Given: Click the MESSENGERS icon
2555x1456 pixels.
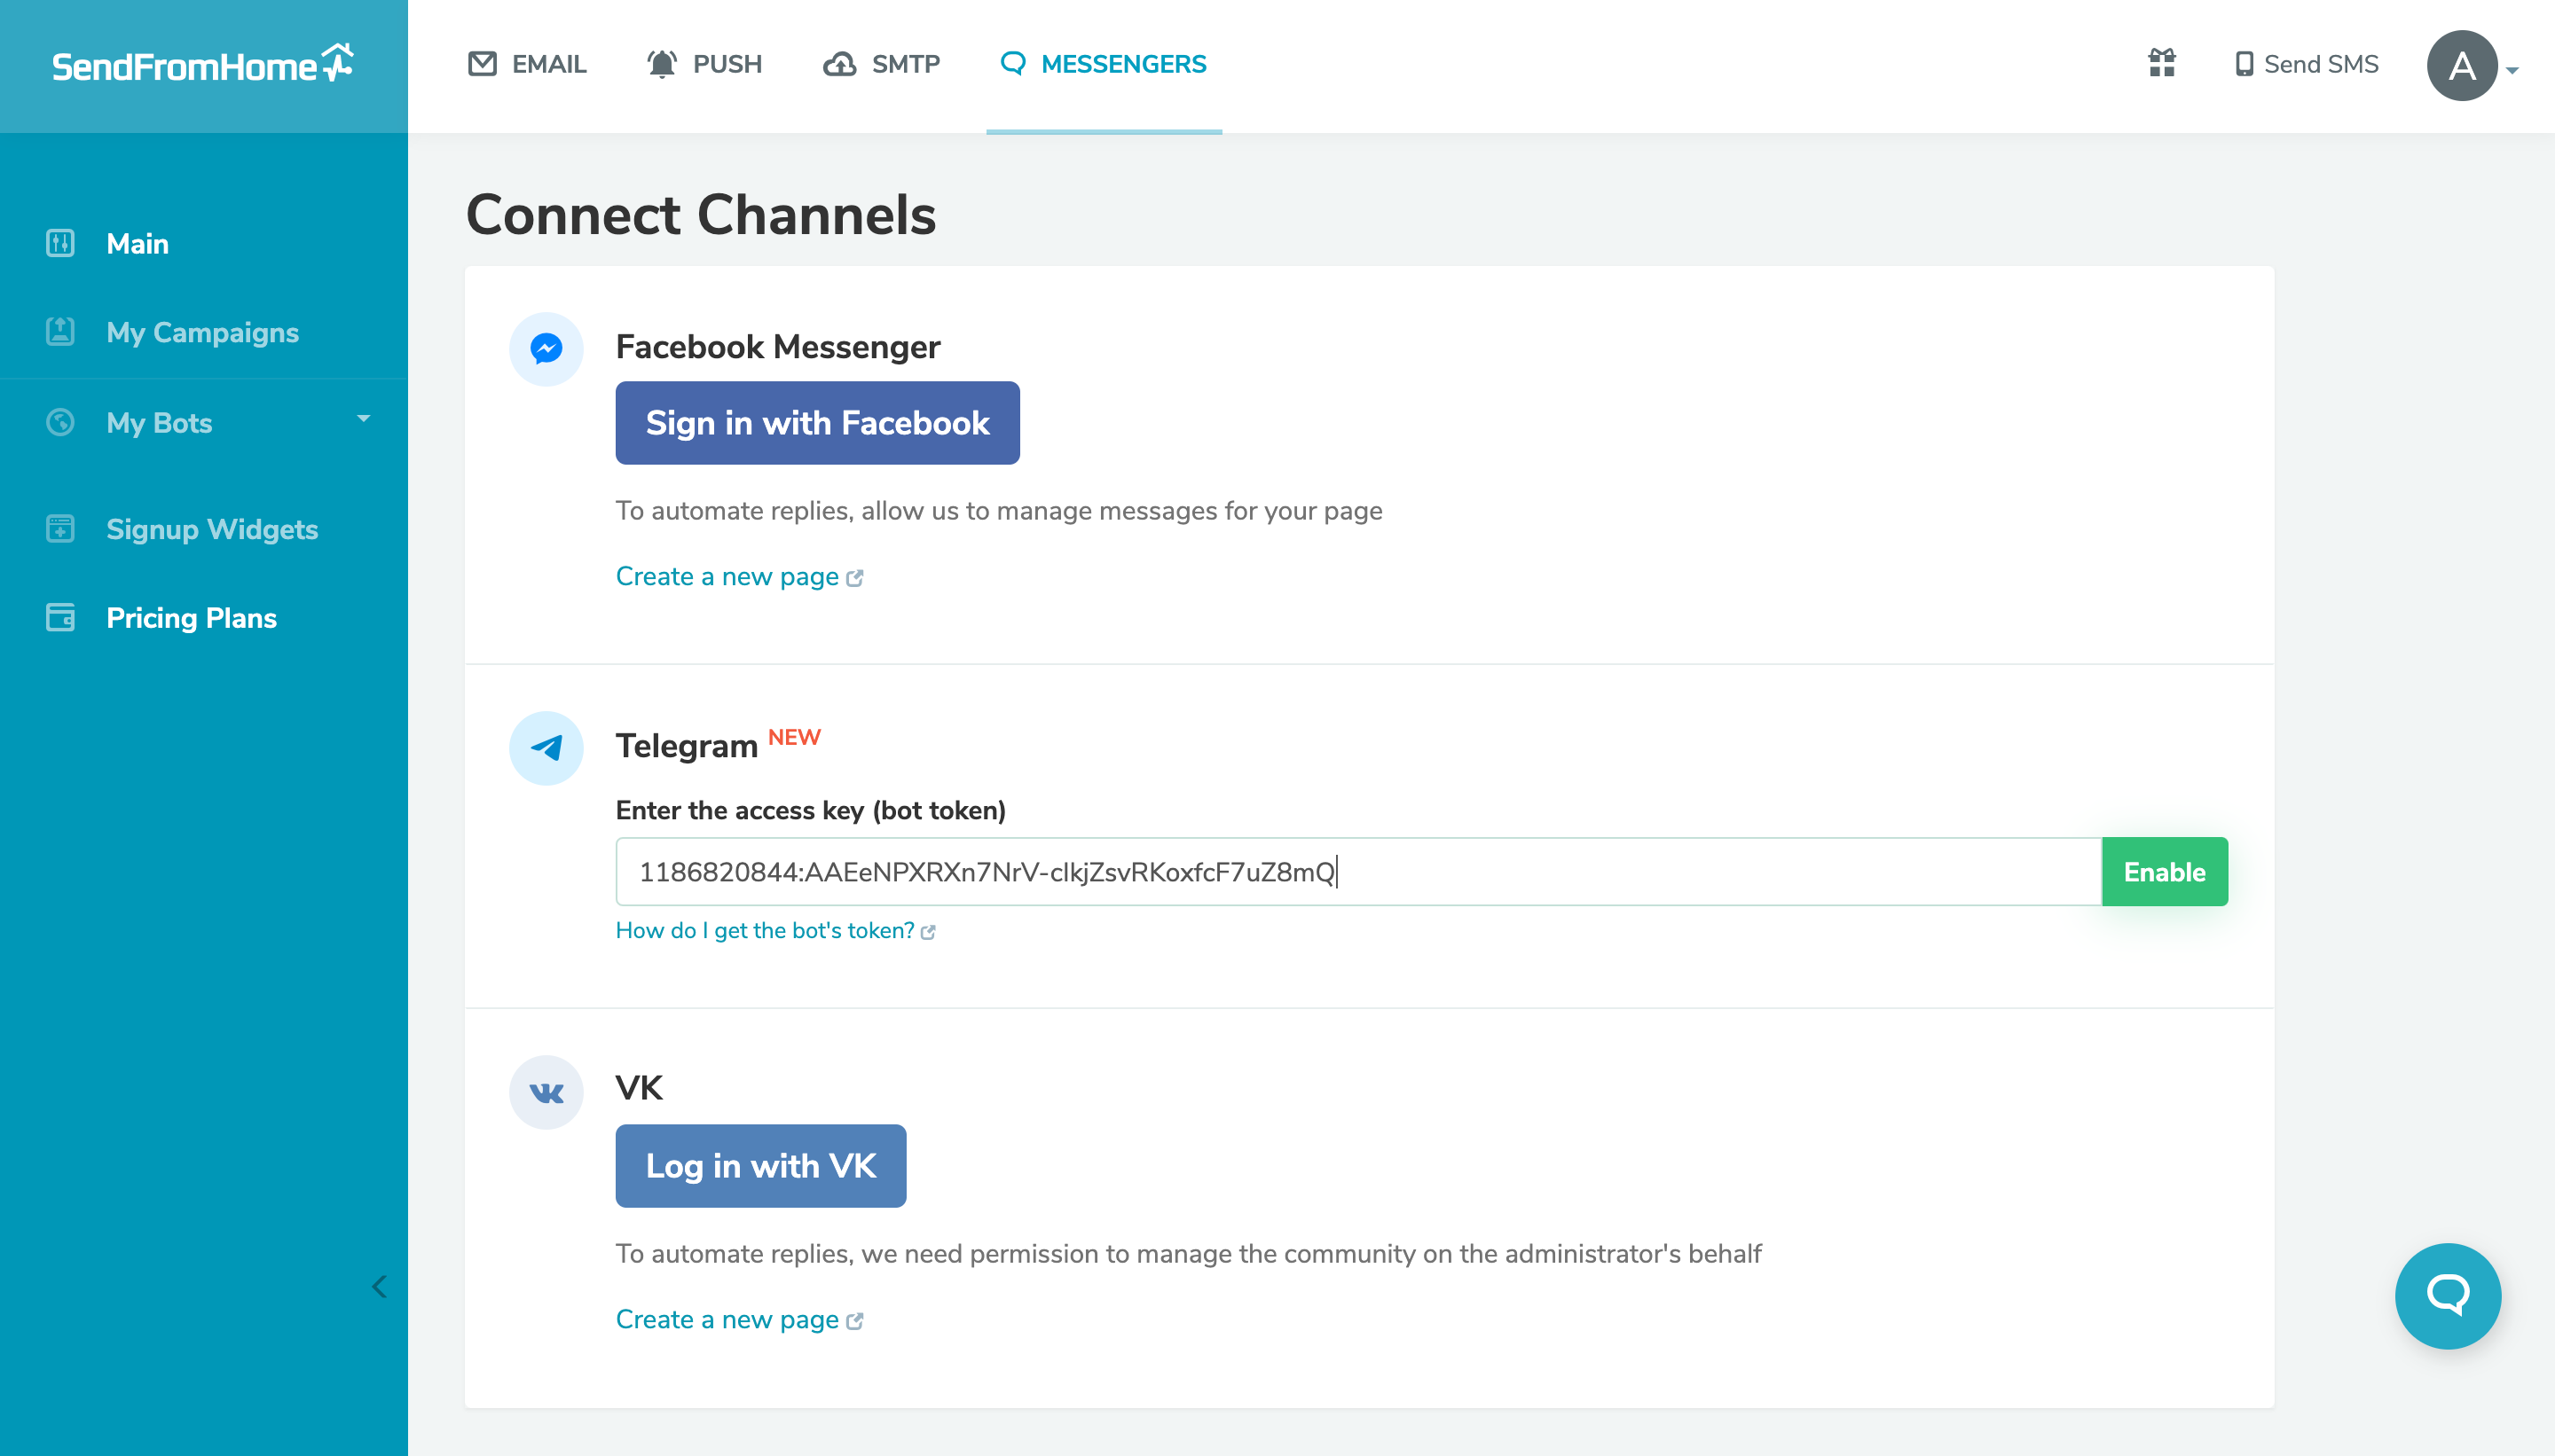Looking at the screenshot, I should click(1012, 65).
